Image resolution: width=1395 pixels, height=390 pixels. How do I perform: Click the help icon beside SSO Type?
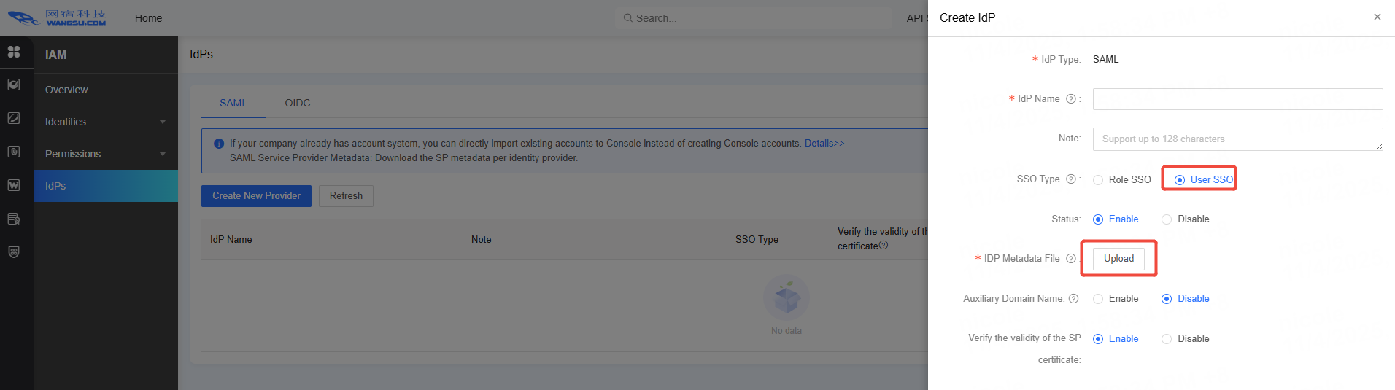pyautogui.click(x=1070, y=179)
